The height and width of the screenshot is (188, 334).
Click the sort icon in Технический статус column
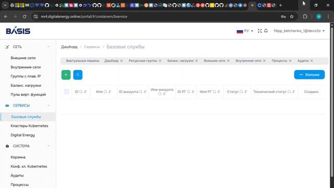click(293, 92)
